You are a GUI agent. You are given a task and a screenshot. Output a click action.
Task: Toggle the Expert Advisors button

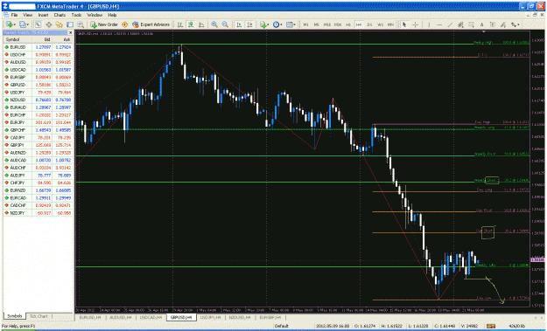(x=151, y=24)
